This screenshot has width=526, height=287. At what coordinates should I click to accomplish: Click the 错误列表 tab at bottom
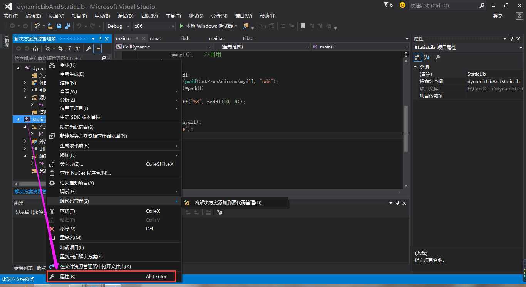point(23,268)
